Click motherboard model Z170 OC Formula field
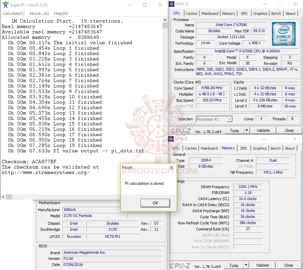Screen dimensions: 303x270 point(94,216)
